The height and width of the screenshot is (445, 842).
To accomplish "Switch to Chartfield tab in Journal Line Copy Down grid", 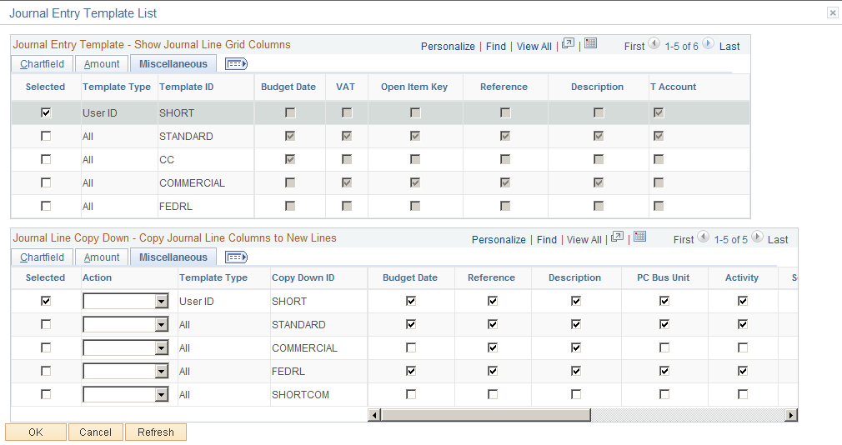I will [42, 257].
